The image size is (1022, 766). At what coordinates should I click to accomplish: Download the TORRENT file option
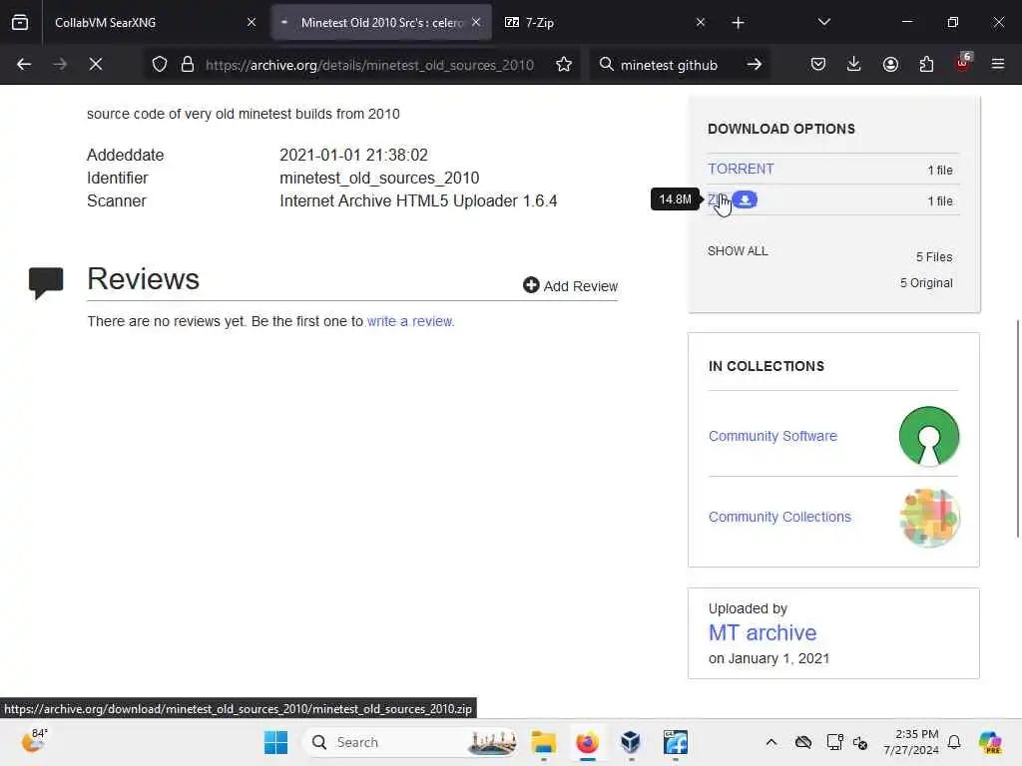(741, 169)
